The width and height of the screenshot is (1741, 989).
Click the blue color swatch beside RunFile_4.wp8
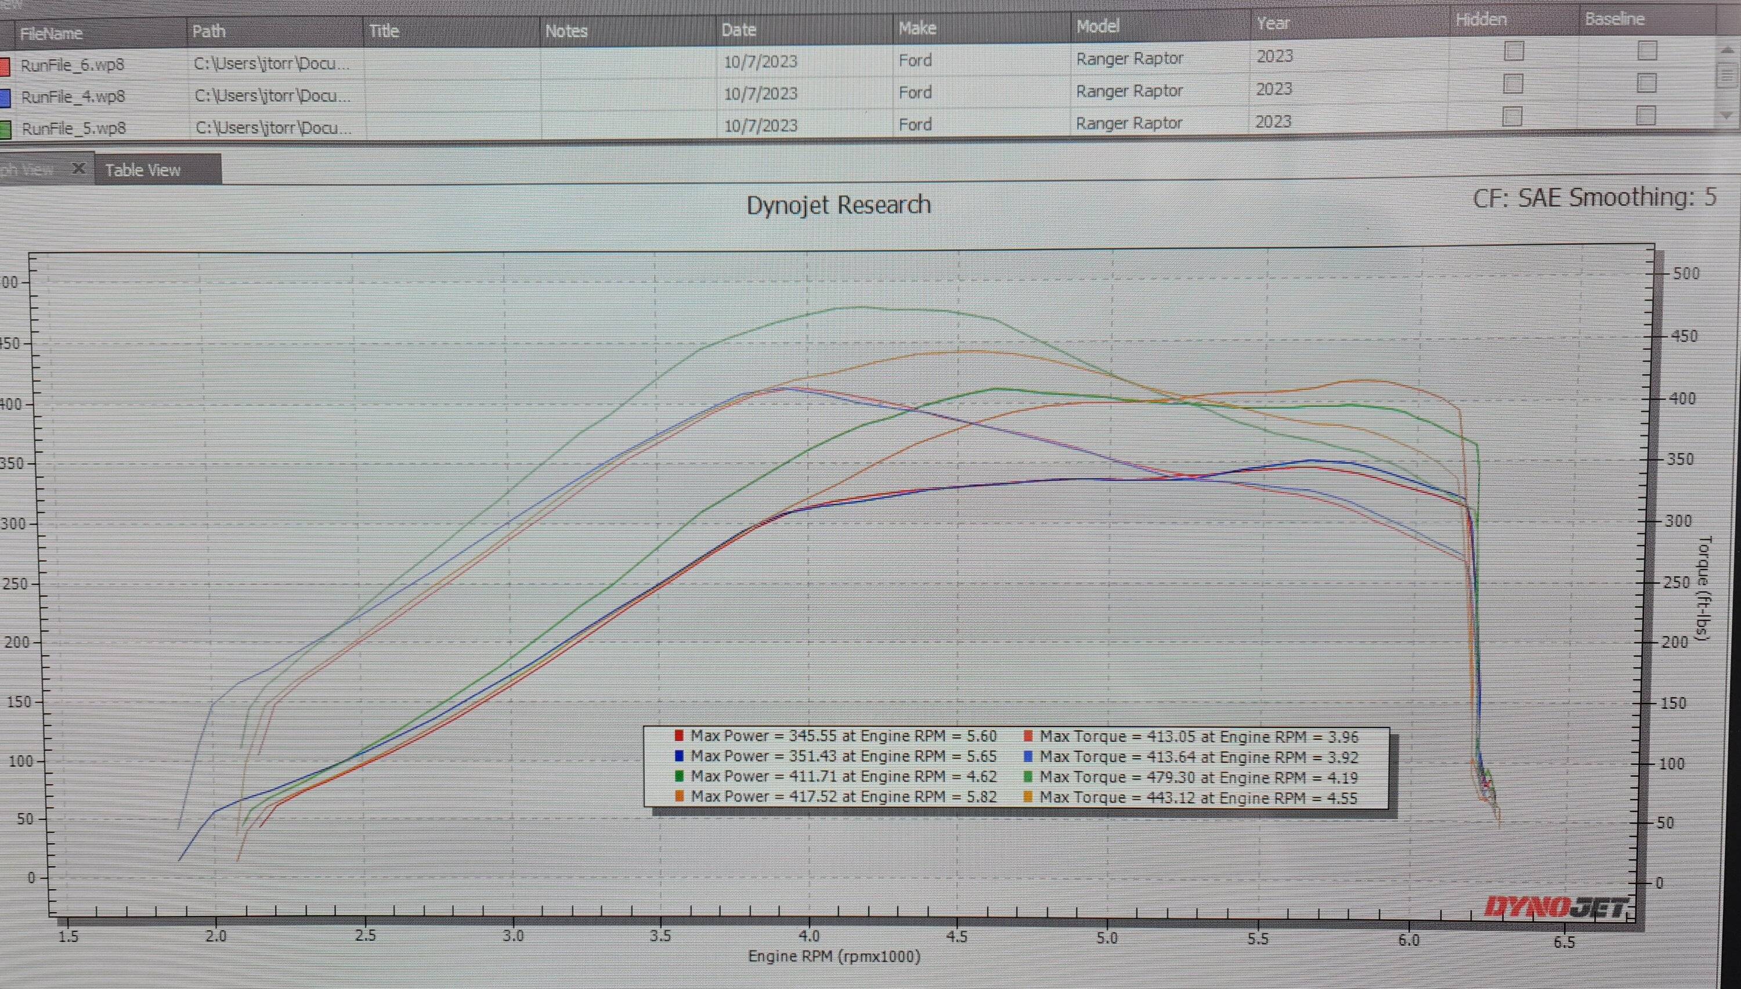pos(4,98)
